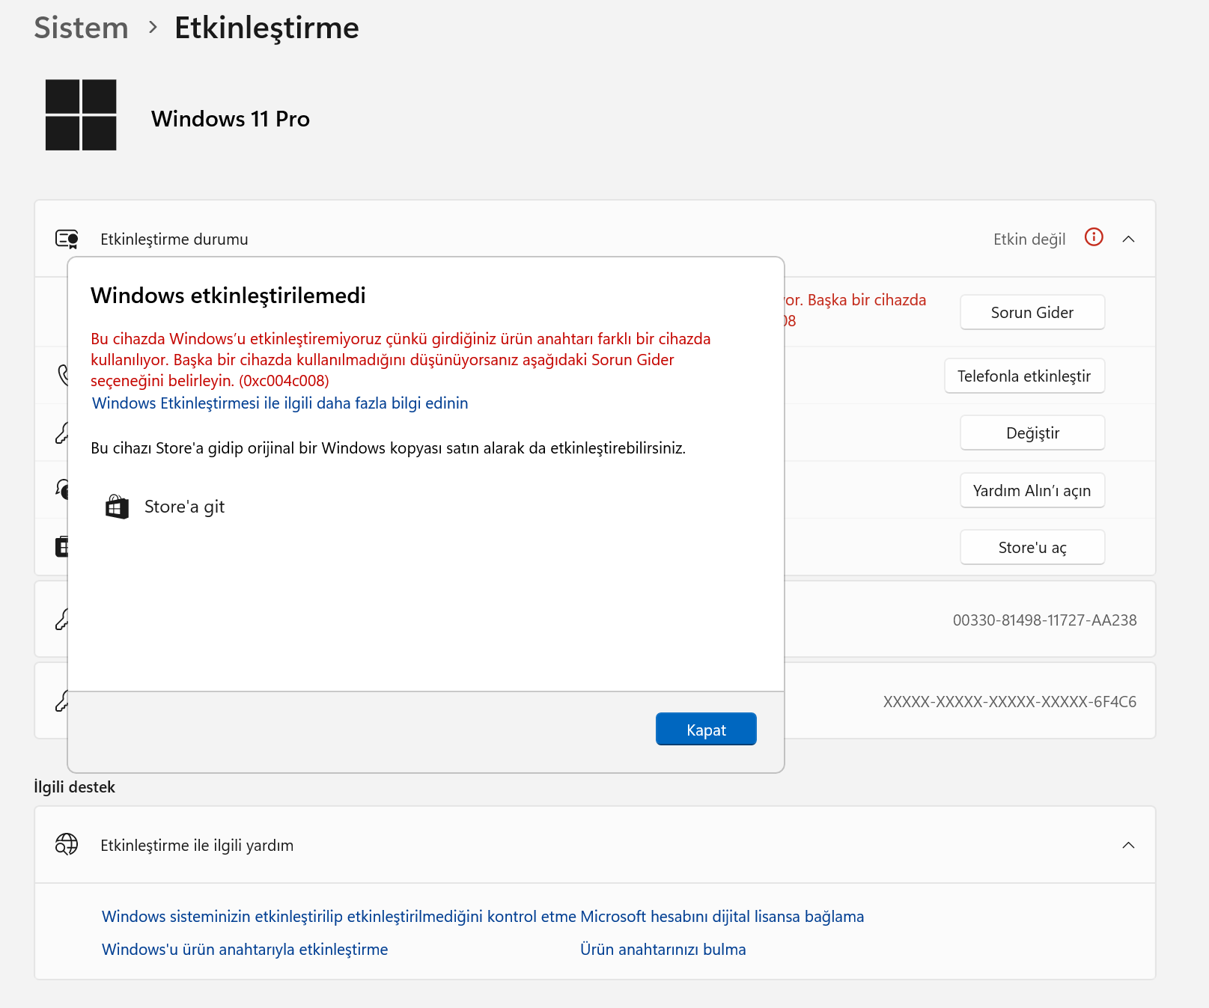1209x1008 pixels.
Task: Click the Sorun Gider button
Action: click(1032, 312)
